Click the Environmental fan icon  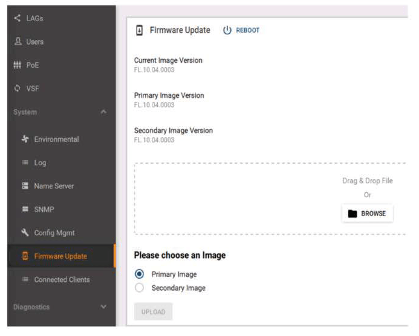coord(25,139)
